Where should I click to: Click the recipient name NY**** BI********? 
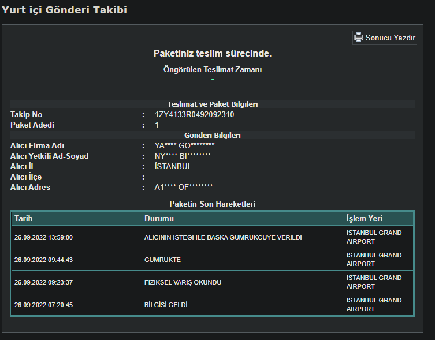coord(183,156)
